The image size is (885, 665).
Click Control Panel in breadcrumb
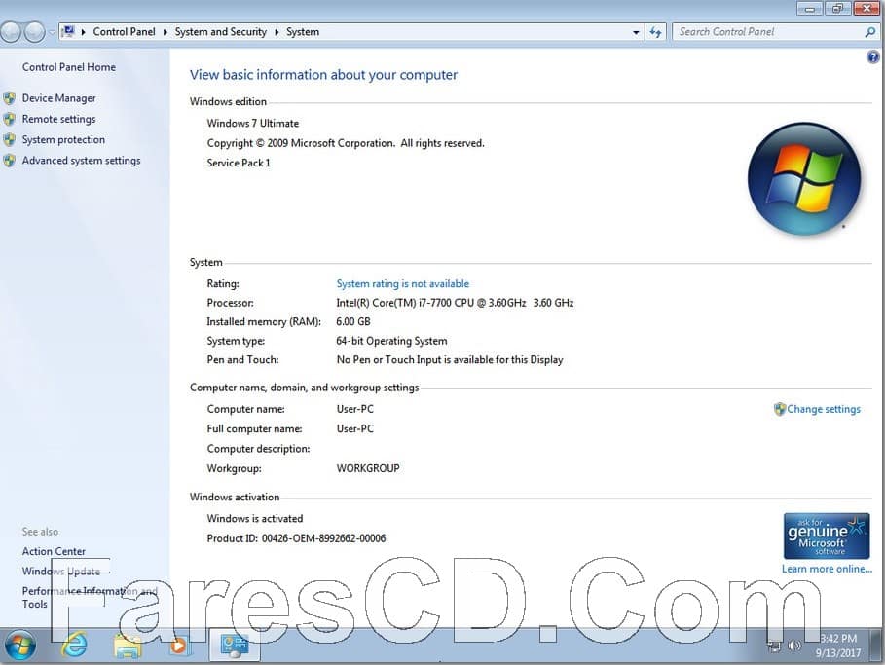(125, 32)
